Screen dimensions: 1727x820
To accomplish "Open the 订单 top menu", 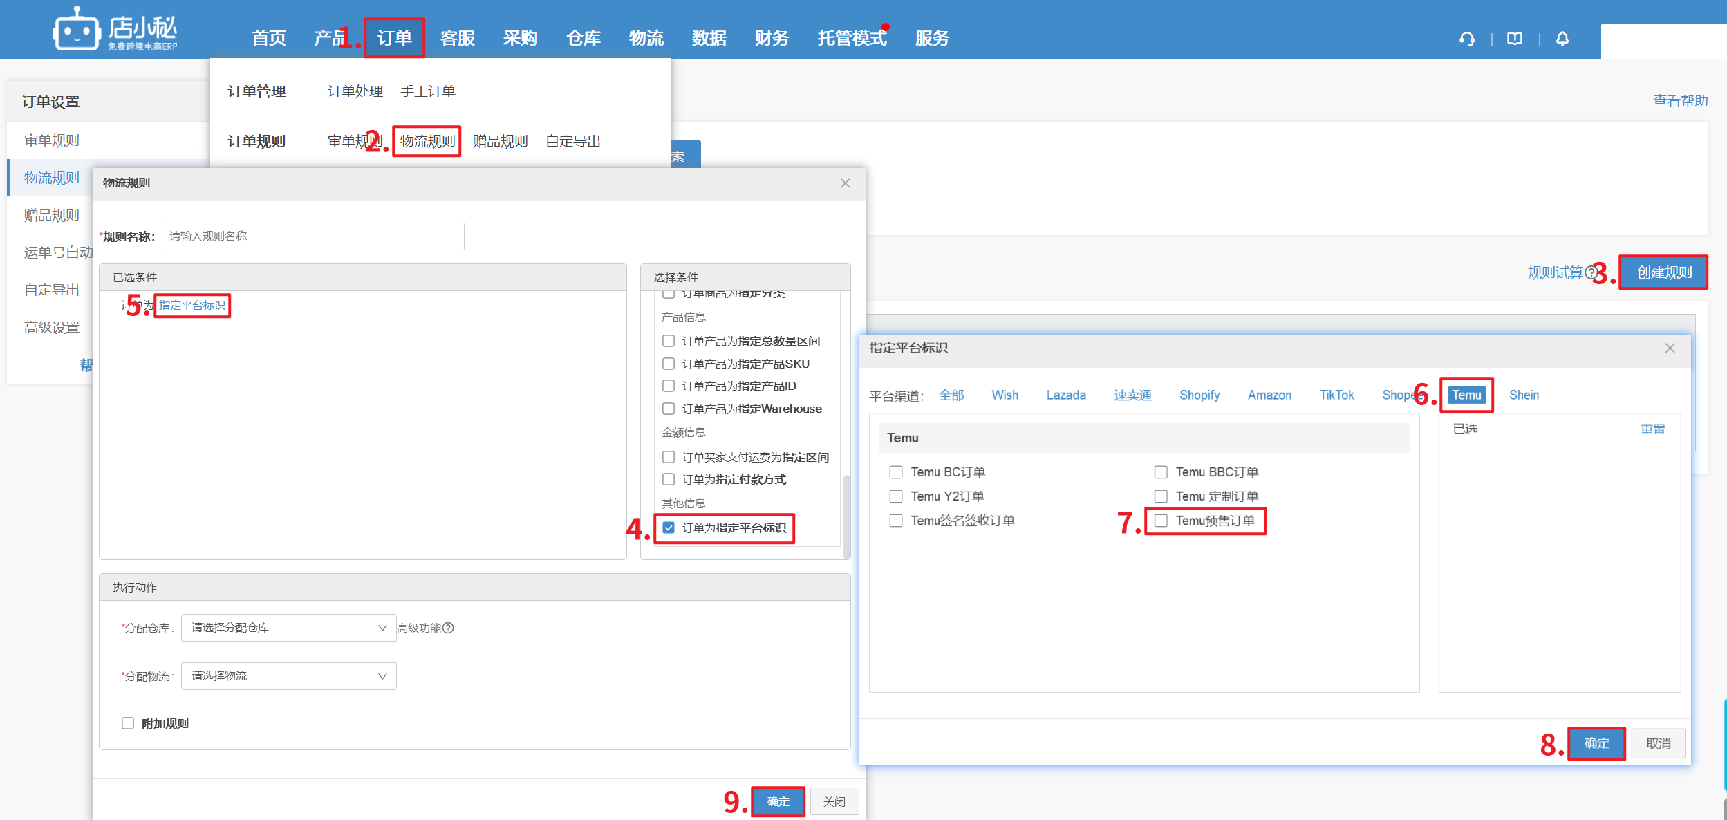I will [x=394, y=38].
